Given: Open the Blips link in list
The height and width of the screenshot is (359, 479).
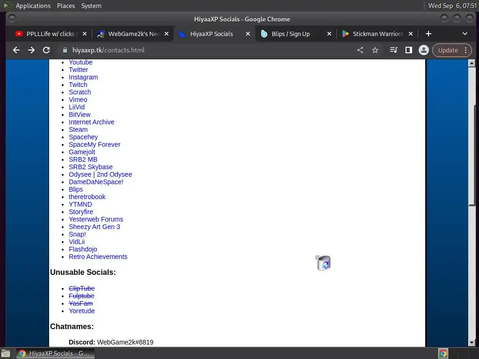Looking at the screenshot, I should tap(75, 189).
